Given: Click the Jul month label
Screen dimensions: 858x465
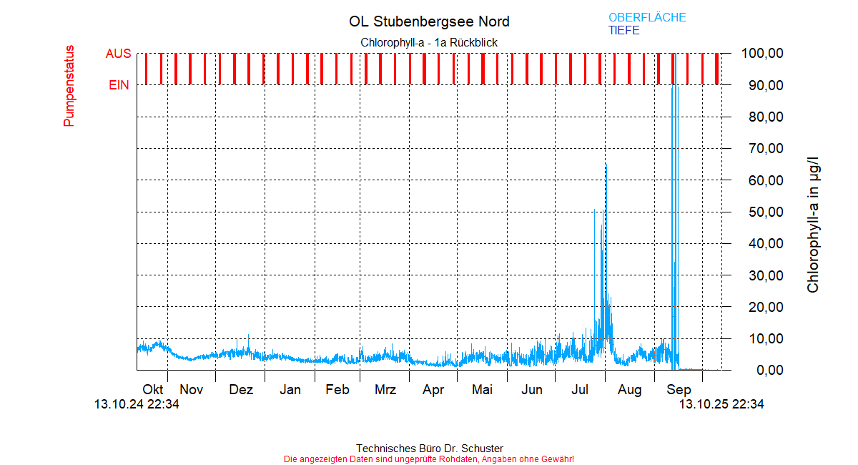Looking at the screenshot, I should pos(580,390).
